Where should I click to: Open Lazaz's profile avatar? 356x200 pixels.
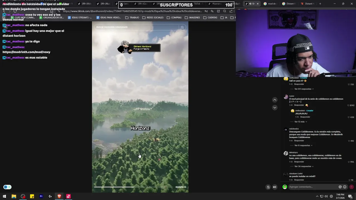pyautogui.click(x=286, y=97)
